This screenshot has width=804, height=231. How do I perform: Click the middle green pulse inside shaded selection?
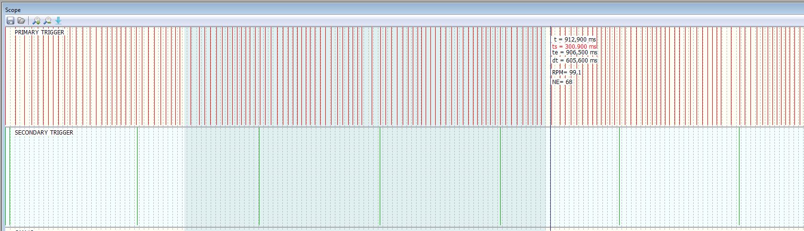pos(380,177)
